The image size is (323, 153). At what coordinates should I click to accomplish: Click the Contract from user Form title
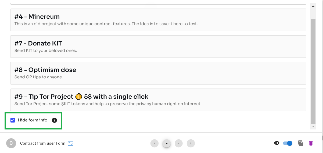(42, 143)
